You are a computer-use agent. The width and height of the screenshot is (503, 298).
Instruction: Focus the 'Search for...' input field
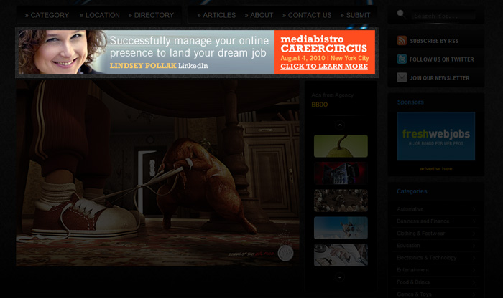coord(443,16)
